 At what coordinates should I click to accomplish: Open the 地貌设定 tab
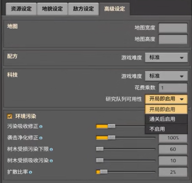52,9
